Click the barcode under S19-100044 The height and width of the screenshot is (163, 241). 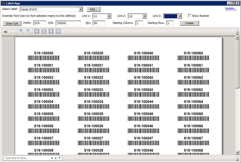[143, 107]
